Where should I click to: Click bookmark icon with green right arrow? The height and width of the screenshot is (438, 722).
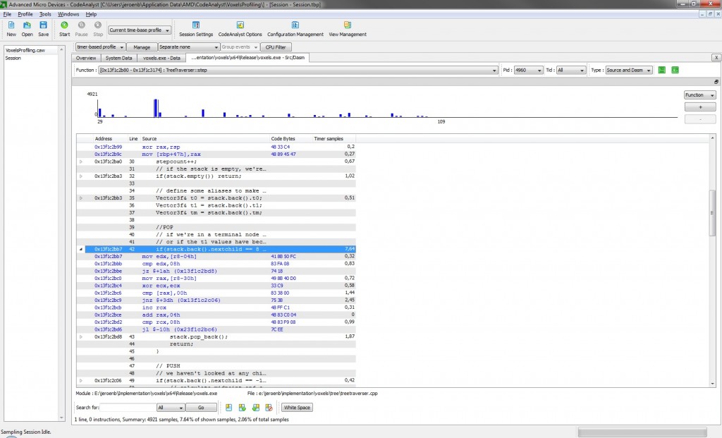pos(243,408)
